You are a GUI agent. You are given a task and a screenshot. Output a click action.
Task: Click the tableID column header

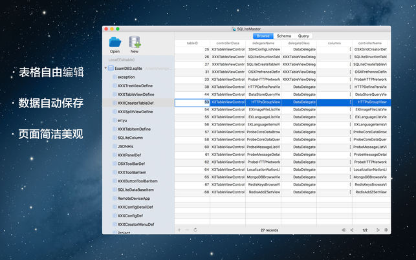192,42
